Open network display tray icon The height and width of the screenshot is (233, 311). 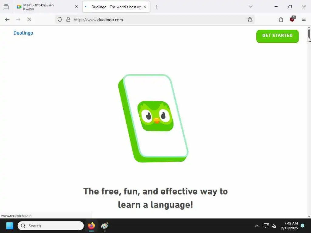(266, 226)
